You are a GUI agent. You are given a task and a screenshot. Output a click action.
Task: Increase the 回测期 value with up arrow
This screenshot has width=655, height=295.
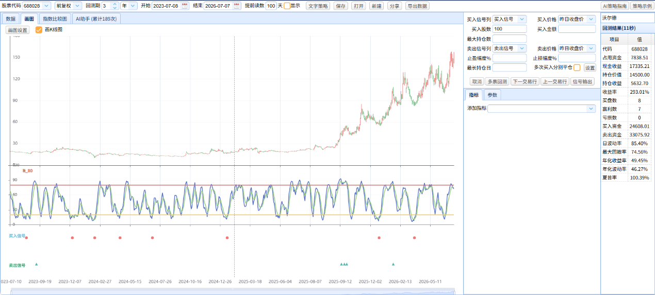tap(115, 4)
